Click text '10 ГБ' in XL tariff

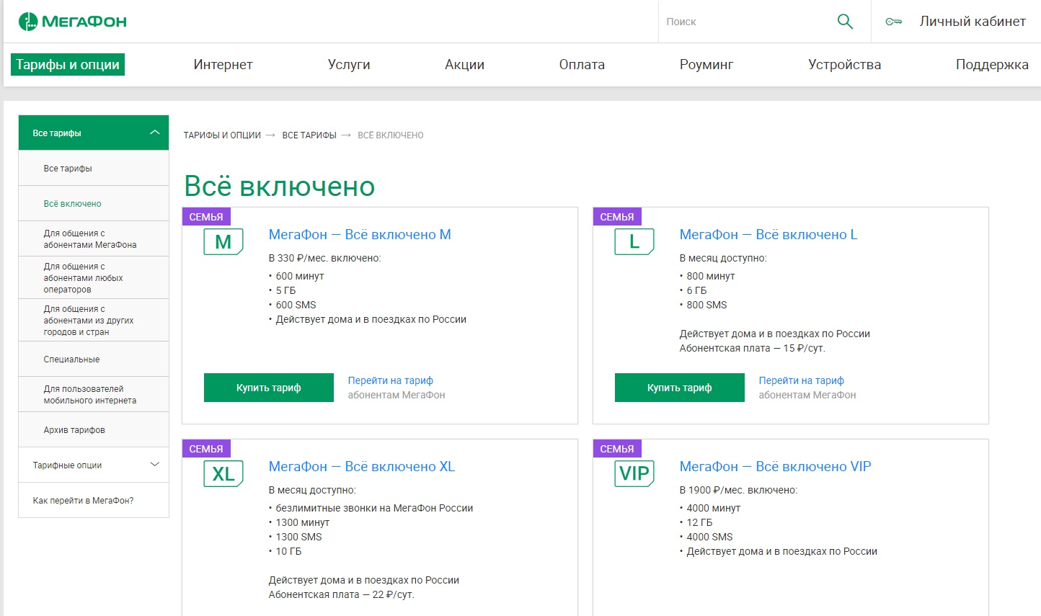[x=288, y=551]
